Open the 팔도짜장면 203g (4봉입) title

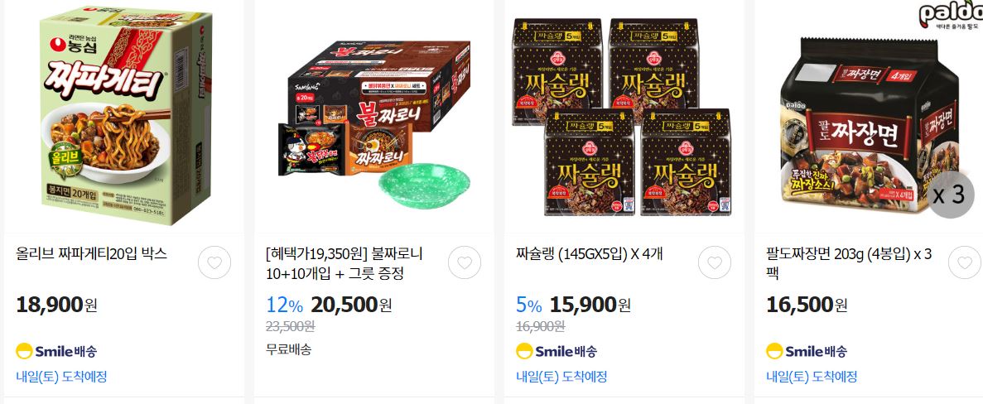(849, 264)
